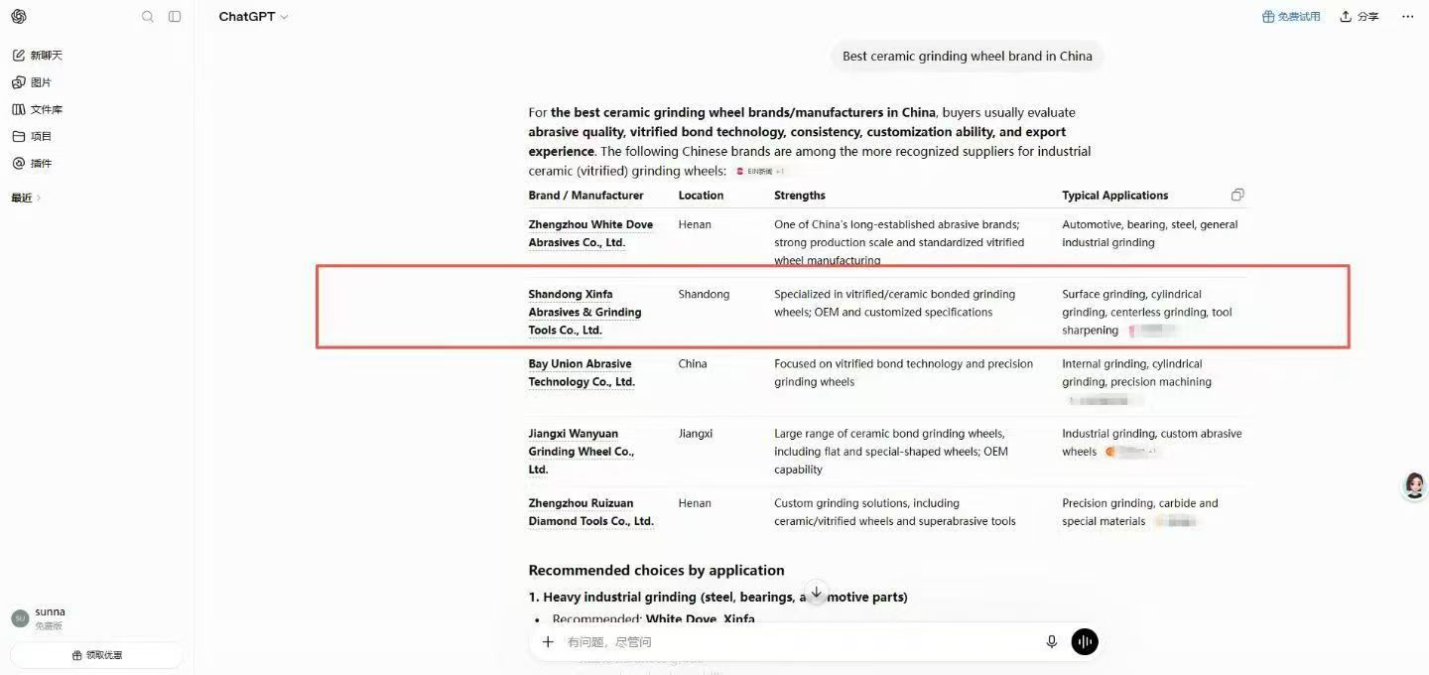
Task: Open Zhengzhou White Dove Abrasives link
Action: coord(590,233)
